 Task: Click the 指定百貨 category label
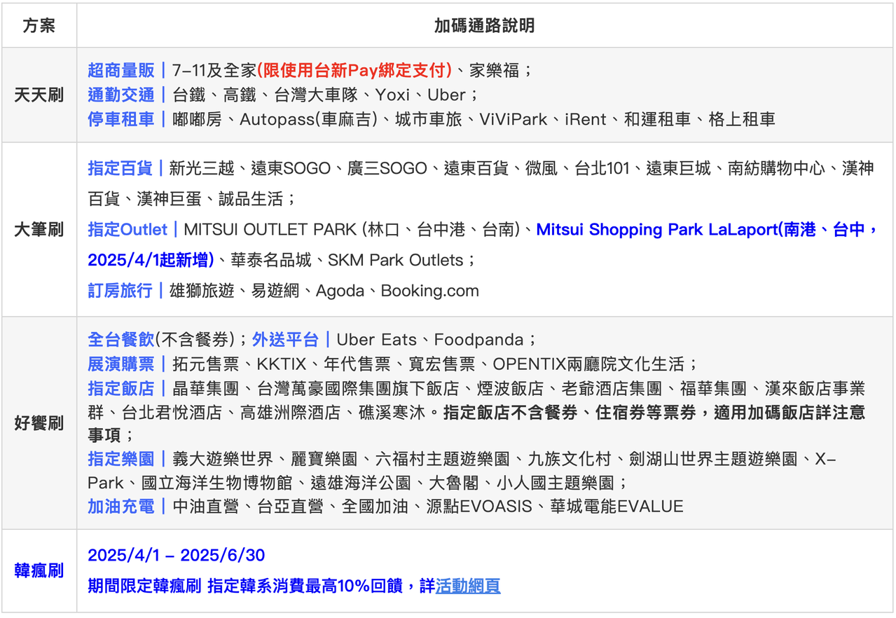click(x=120, y=168)
